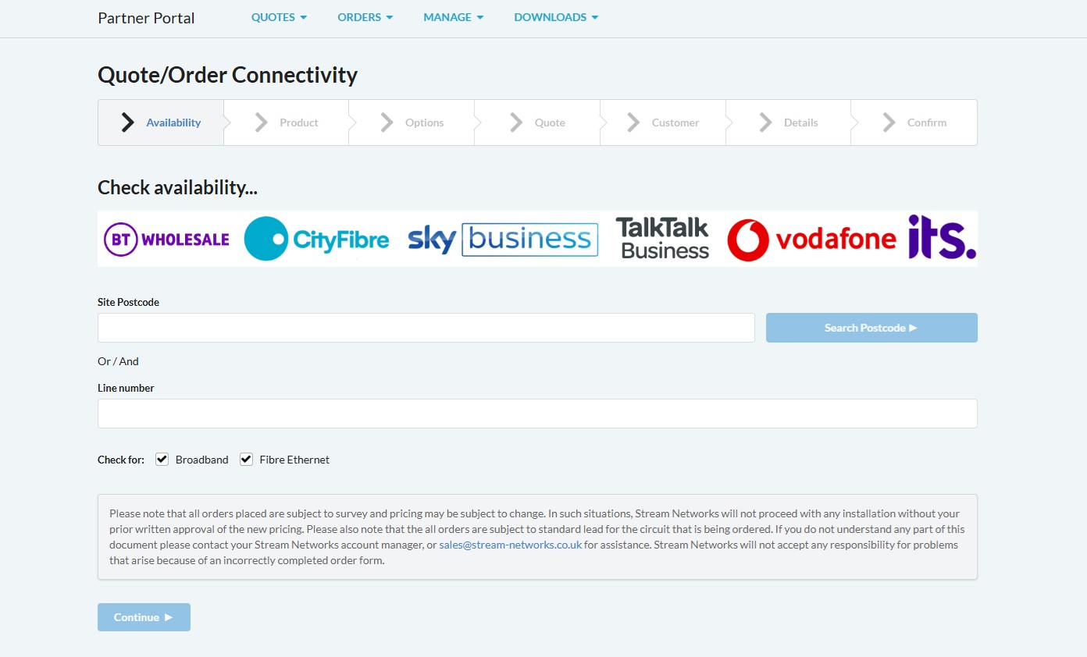Viewport: 1087px width, 657px height.
Task: Click the BT Wholesale logo
Action: [x=166, y=239]
